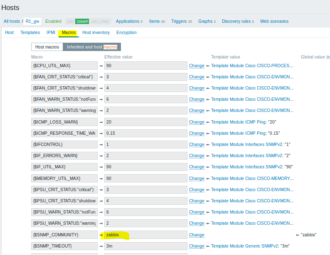Click effective value field showing 3m

145,246
